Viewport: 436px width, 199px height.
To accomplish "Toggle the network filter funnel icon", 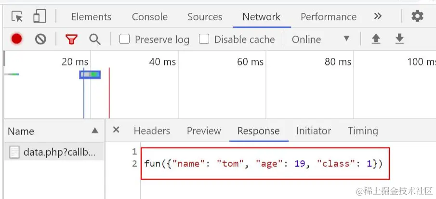I will click(x=72, y=39).
